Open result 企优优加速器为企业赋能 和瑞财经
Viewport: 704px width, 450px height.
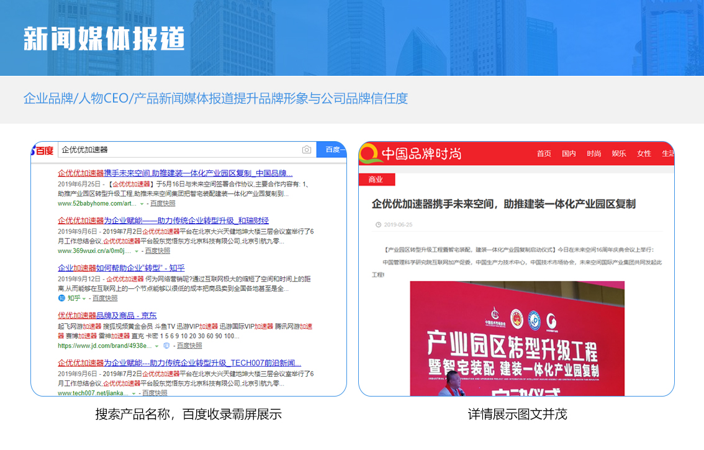(163, 220)
